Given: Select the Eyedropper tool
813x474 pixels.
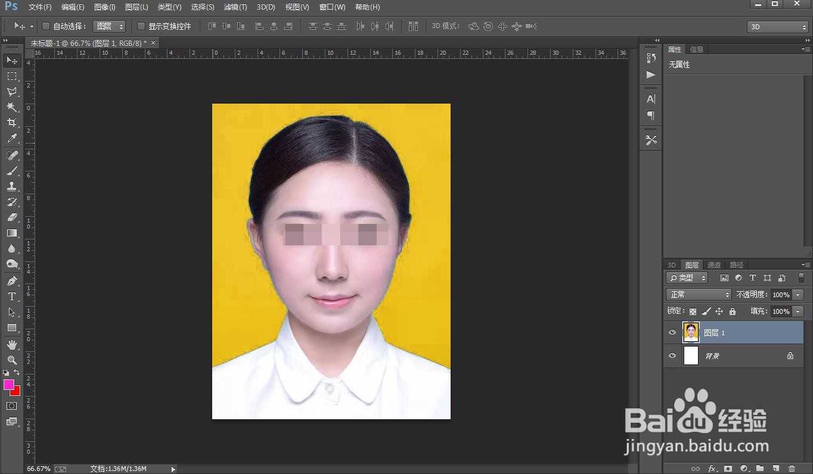Looking at the screenshot, I should [x=11, y=138].
